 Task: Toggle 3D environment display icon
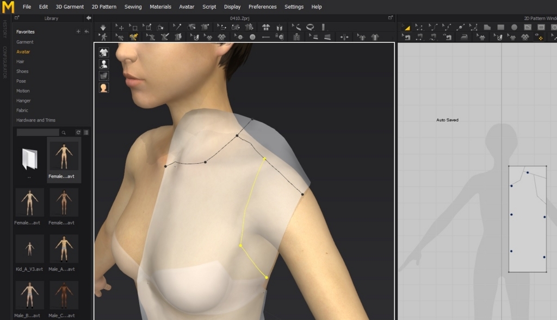[x=104, y=76]
